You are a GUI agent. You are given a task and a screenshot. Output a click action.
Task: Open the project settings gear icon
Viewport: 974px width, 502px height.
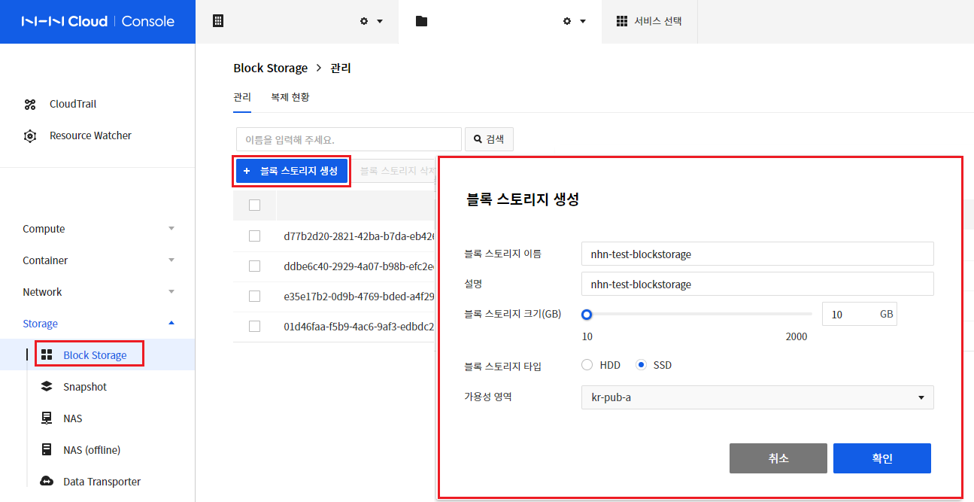tap(567, 21)
